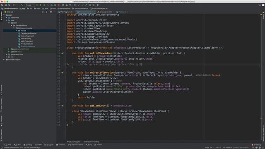This screenshot has height=149, width=265.
Task: Click the ProductsAdapter editor breadcrumb at bottom
Action: coord(74,142)
